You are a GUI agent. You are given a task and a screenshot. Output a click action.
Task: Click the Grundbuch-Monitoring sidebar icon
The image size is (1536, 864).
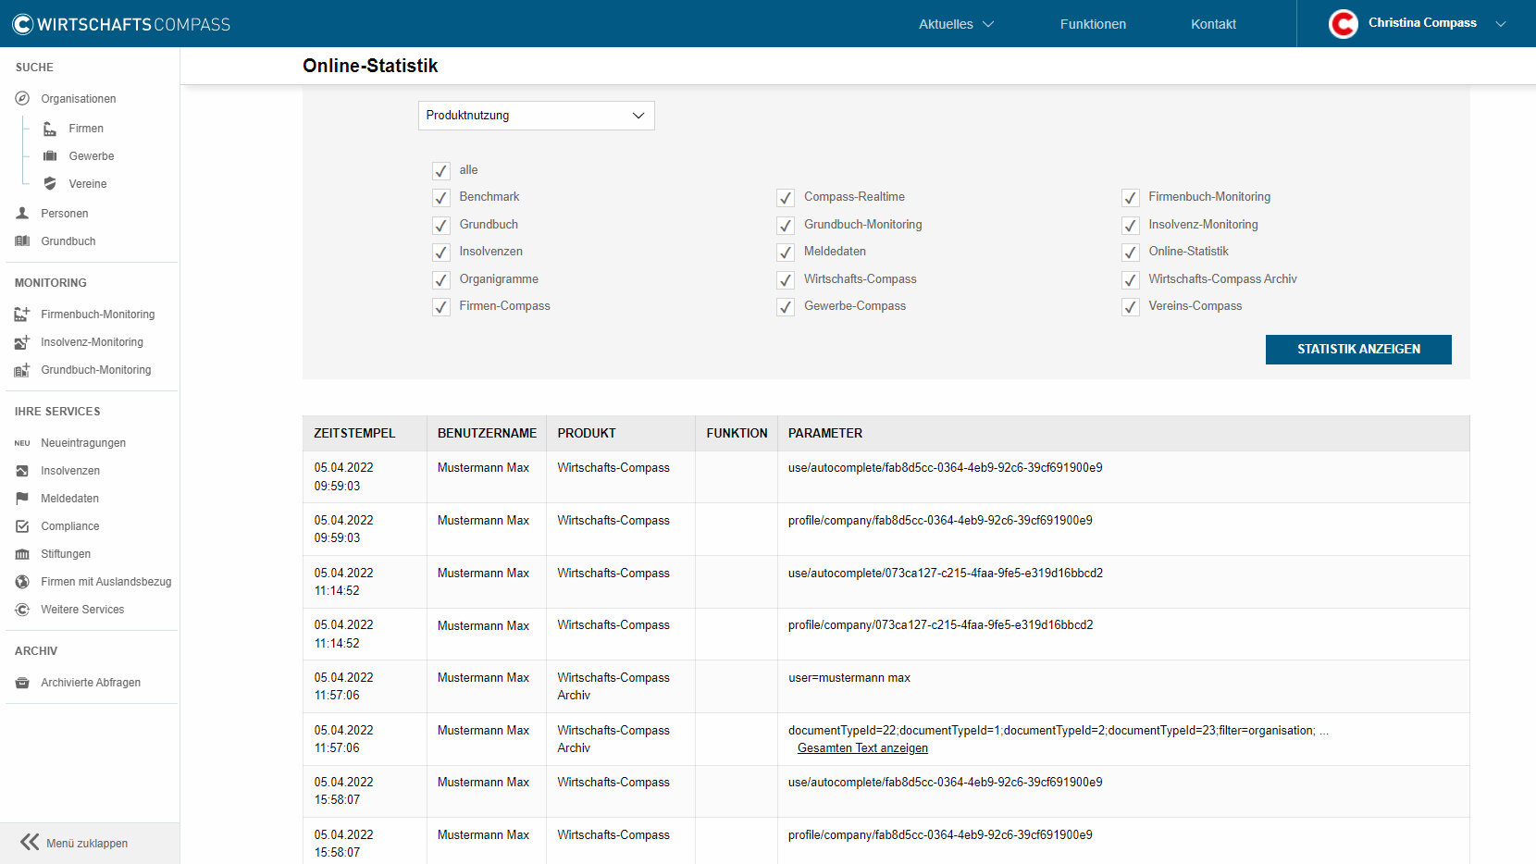point(22,370)
